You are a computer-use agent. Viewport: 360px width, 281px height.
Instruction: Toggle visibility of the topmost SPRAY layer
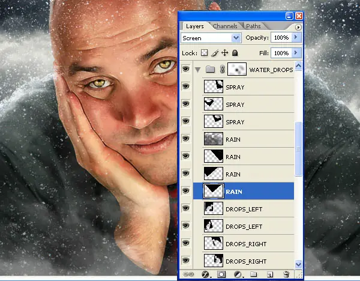[x=186, y=86]
